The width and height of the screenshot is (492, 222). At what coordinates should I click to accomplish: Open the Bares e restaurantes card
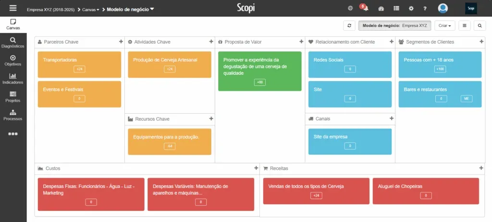[440, 94]
